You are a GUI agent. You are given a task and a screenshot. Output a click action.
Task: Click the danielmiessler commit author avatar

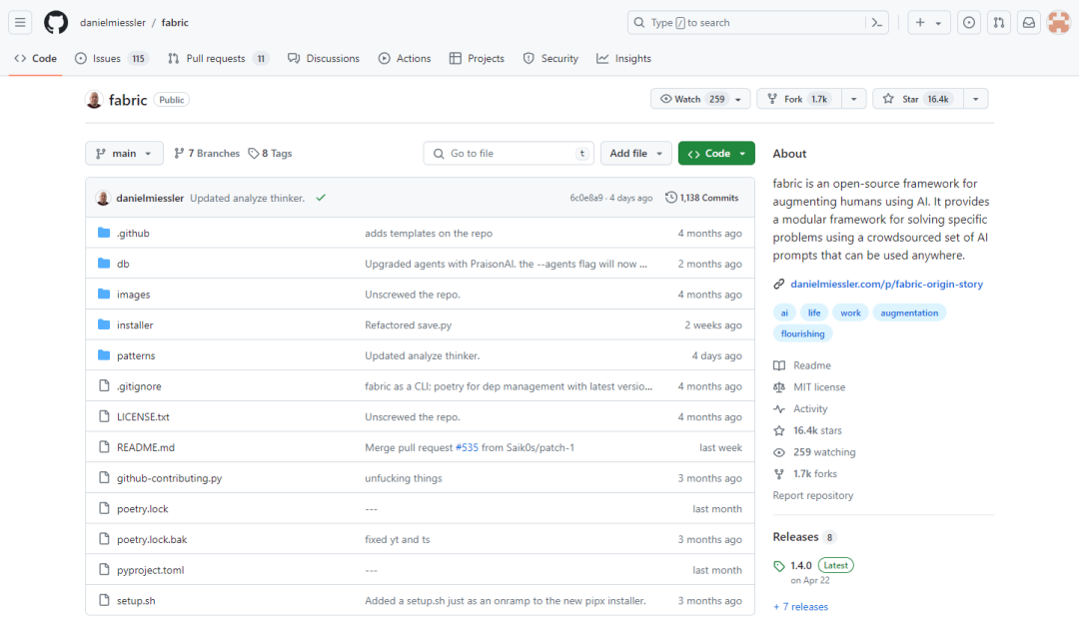click(x=103, y=198)
